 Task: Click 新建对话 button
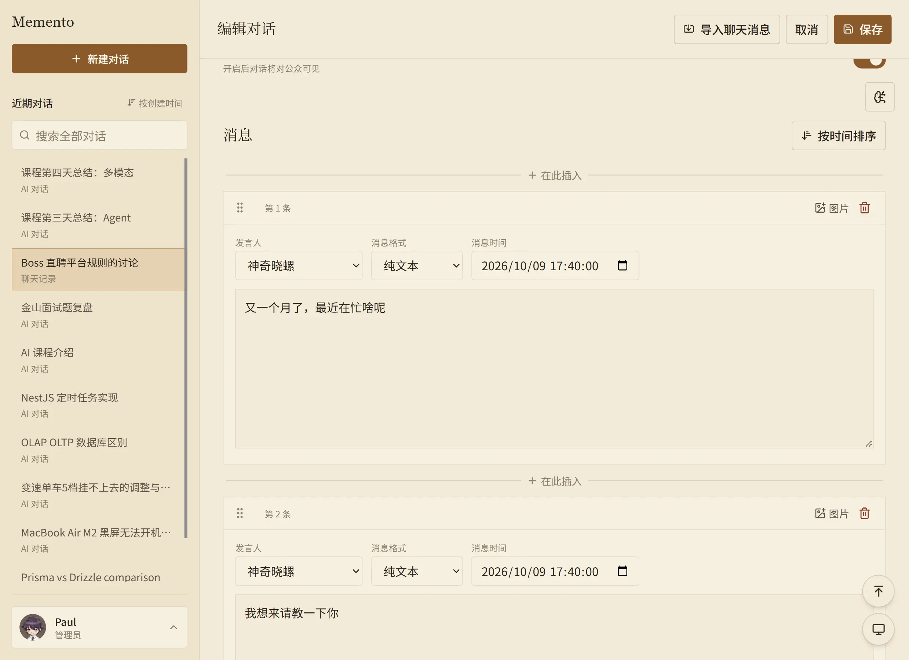[x=99, y=59]
